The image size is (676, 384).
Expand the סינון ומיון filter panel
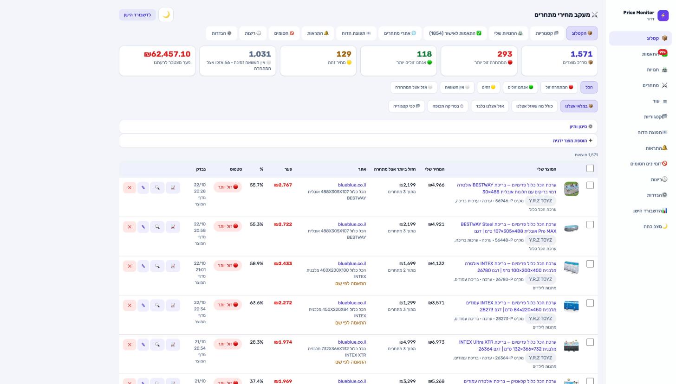tap(358, 127)
